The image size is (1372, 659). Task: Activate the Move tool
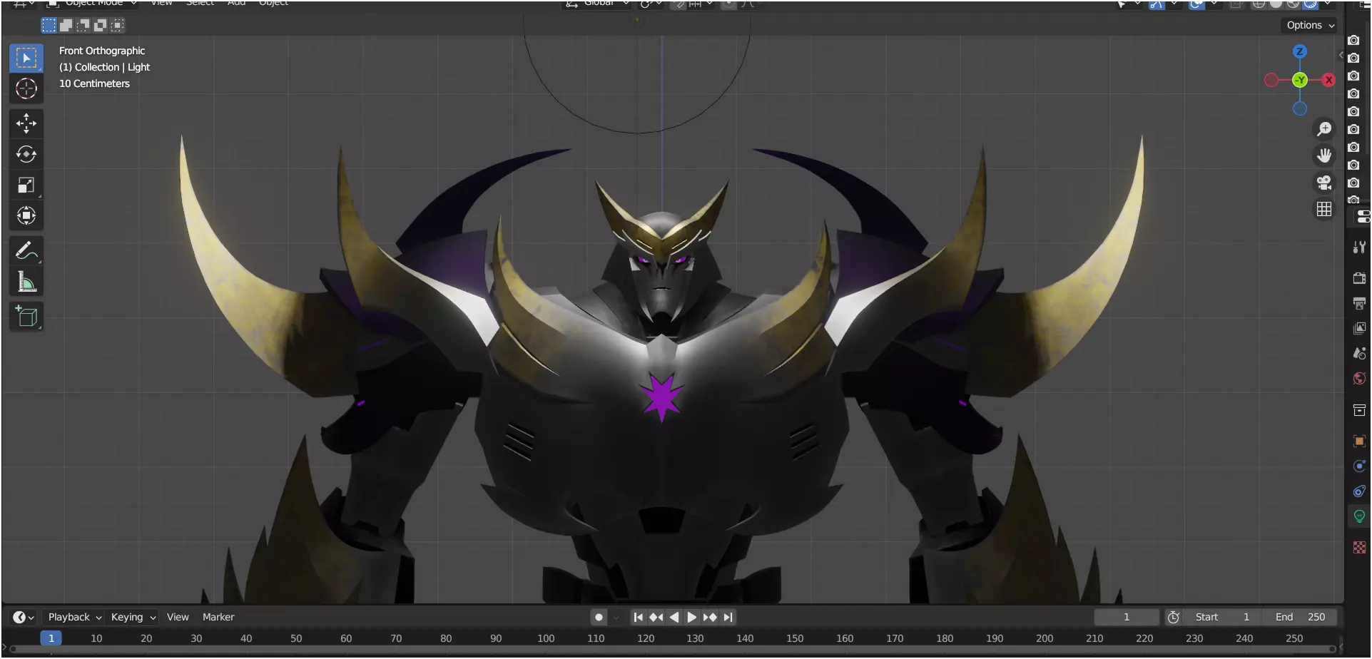point(26,123)
